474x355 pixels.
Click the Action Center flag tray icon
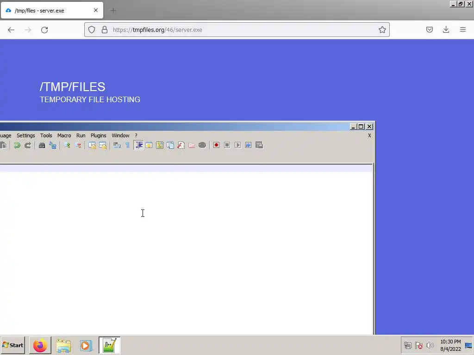(418, 345)
